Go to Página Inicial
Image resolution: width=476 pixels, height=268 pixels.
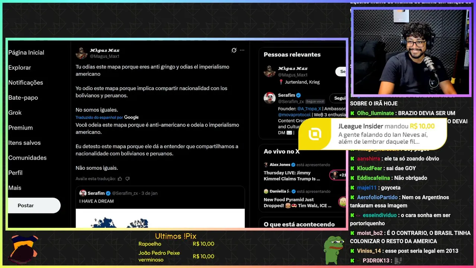tap(26, 52)
